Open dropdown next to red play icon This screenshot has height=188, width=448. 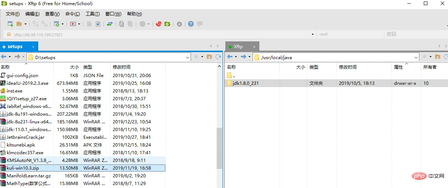click(79, 24)
